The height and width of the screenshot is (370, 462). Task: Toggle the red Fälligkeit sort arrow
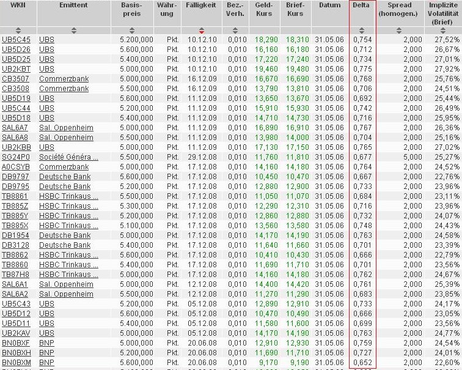pyautogui.click(x=202, y=30)
